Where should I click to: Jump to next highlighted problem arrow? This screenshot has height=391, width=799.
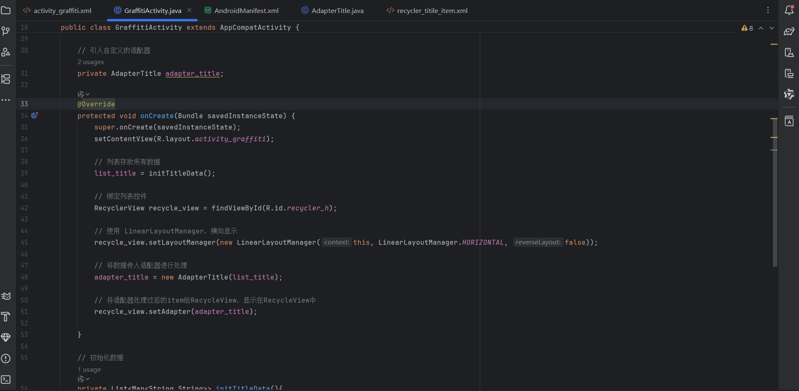click(x=772, y=28)
